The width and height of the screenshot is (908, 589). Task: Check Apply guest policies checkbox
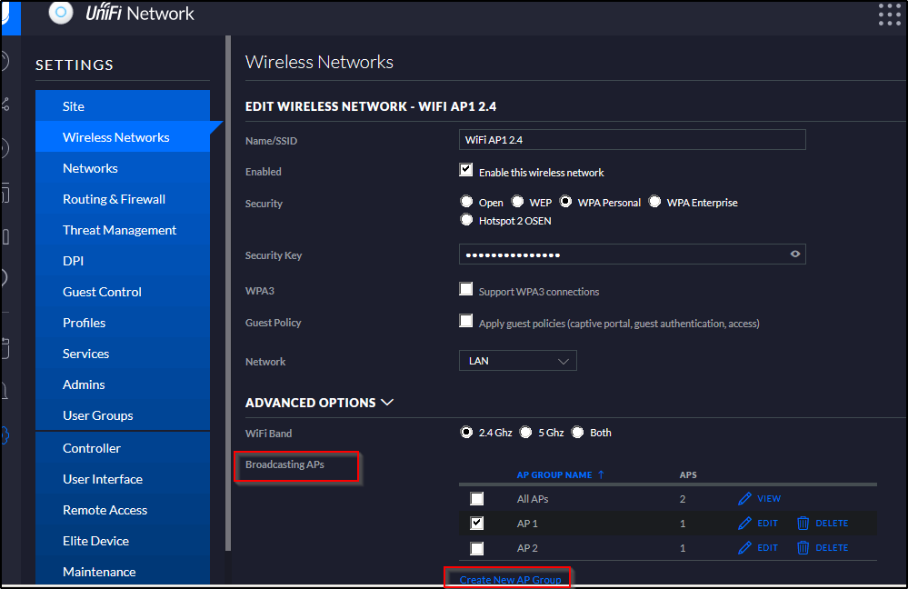pyautogui.click(x=466, y=321)
